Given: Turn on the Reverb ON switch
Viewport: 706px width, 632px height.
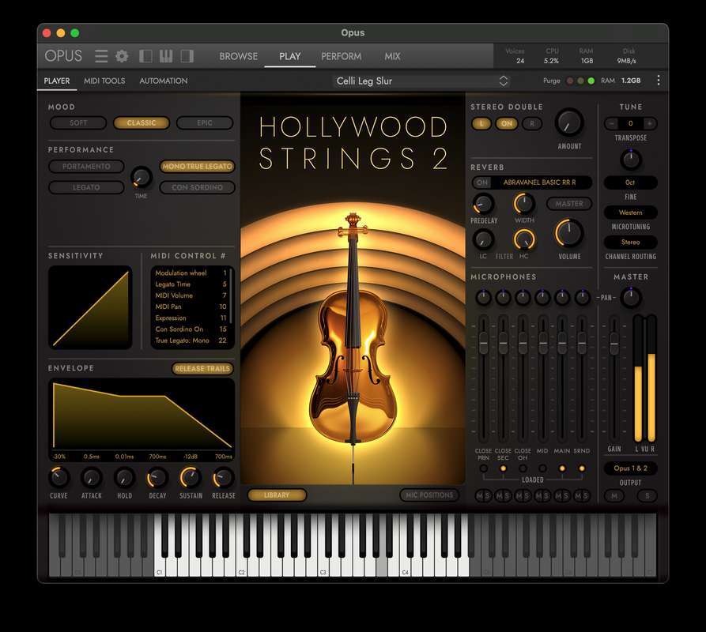Looking at the screenshot, I should tap(481, 182).
